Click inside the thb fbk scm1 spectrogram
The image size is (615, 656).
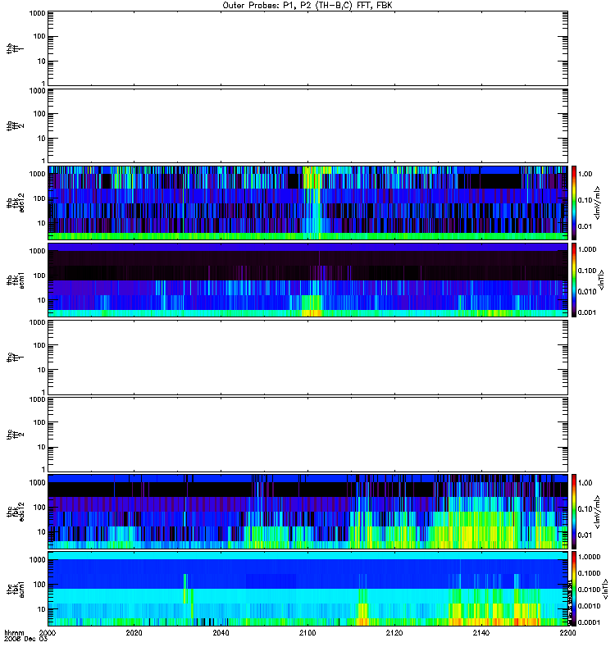(307, 280)
